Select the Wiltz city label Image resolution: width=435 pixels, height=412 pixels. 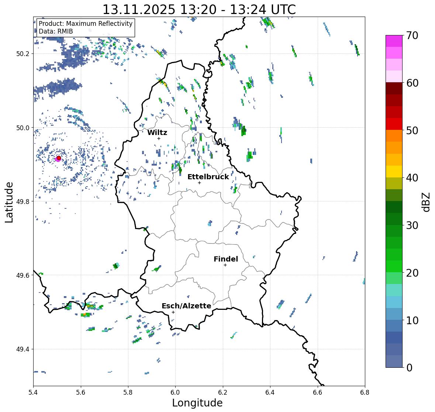pyautogui.click(x=157, y=132)
